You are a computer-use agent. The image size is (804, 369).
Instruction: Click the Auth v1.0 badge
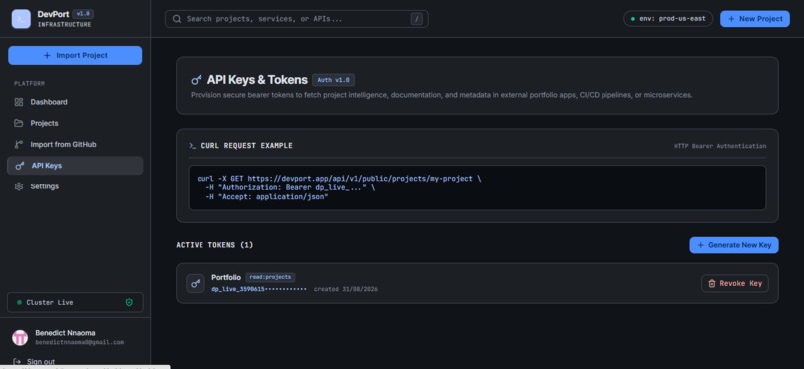coord(333,80)
